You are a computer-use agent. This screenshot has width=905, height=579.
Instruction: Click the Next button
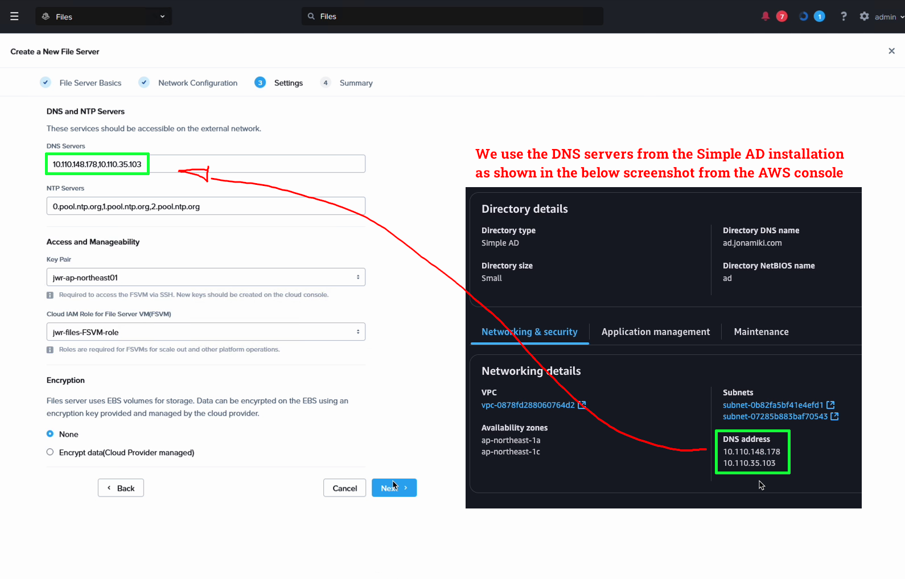394,488
